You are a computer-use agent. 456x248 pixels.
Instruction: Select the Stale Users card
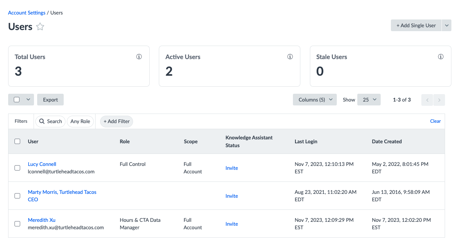pos(381,66)
